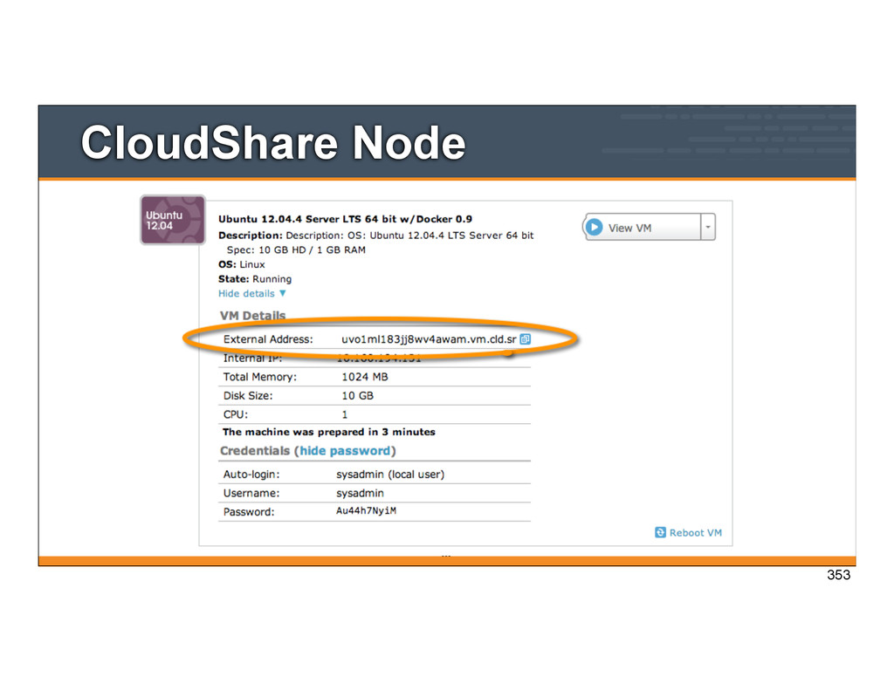Screen dimensions: 894x690
Task: Click the Ubuntu 12.04 VM logo icon
Action: click(x=173, y=220)
